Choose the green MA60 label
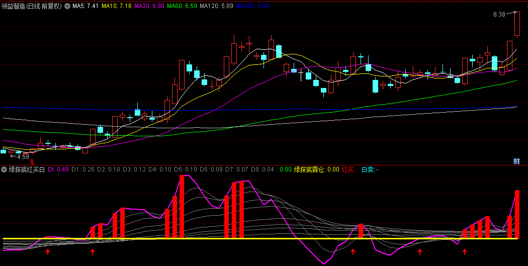 click(x=181, y=7)
